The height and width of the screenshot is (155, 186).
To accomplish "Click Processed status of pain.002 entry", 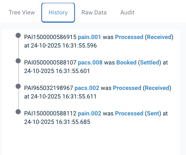I will point(129,113).
